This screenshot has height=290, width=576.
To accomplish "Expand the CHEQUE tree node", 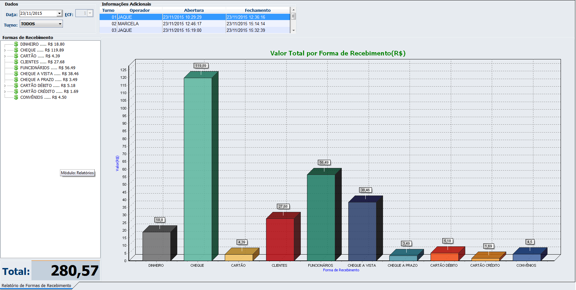I will pyautogui.click(x=5, y=51).
